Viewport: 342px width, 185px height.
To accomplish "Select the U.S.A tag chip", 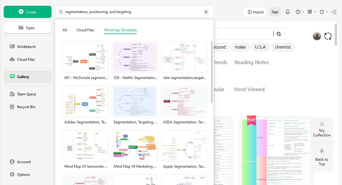I will [x=260, y=47].
